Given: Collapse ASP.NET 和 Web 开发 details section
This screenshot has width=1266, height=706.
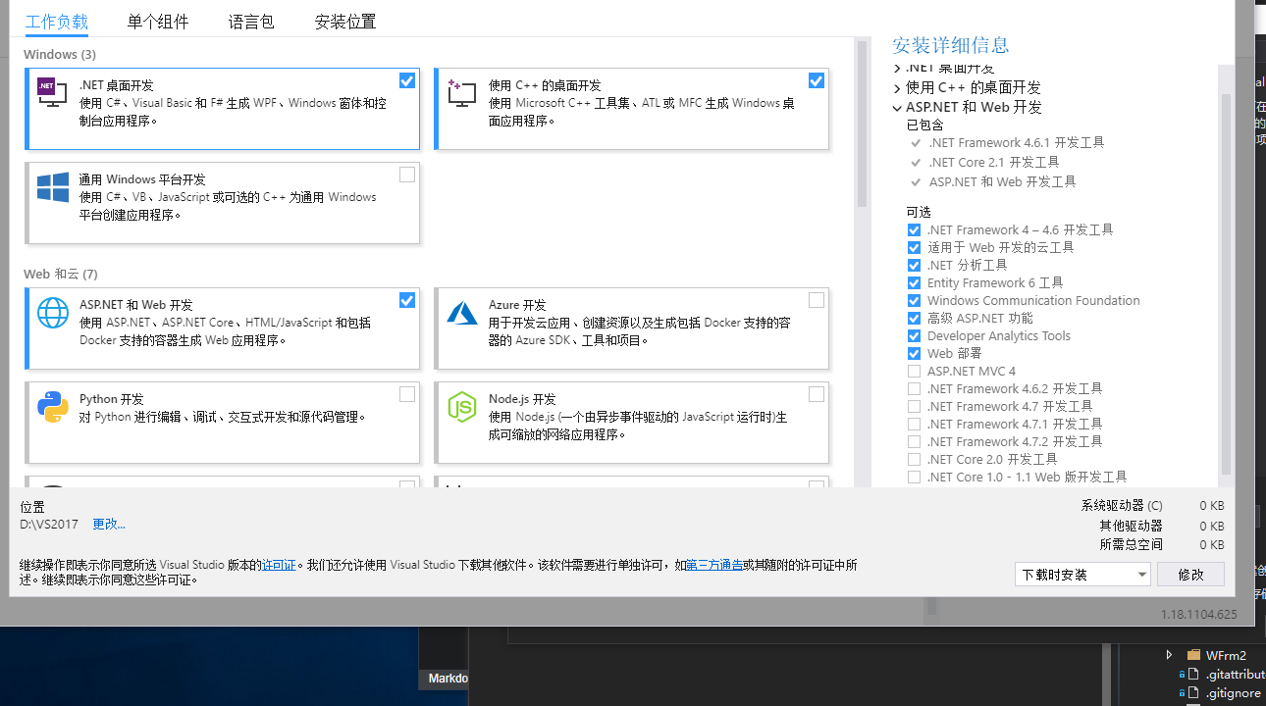Looking at the screenshot, I should 897,108.
